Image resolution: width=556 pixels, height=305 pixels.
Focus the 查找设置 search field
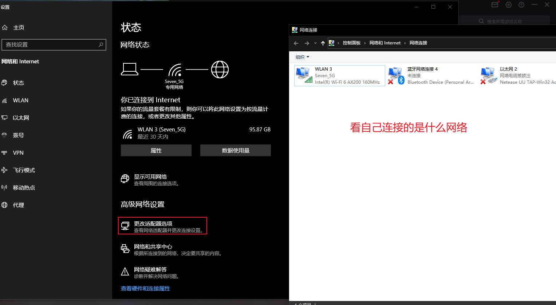coord(54,44)
